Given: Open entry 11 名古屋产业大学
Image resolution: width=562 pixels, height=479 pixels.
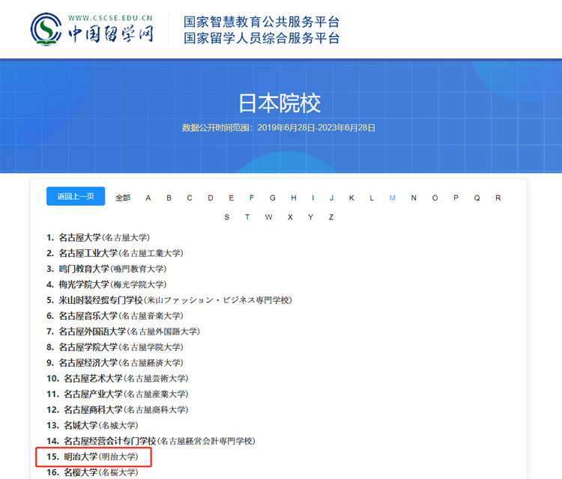Looking at the screenshot, I should (x=118, y=394).
